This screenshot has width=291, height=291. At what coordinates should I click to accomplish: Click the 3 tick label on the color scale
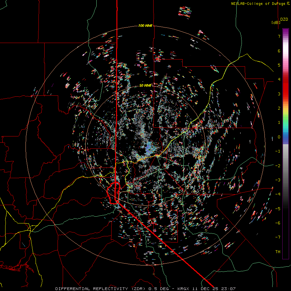(279, 94)
